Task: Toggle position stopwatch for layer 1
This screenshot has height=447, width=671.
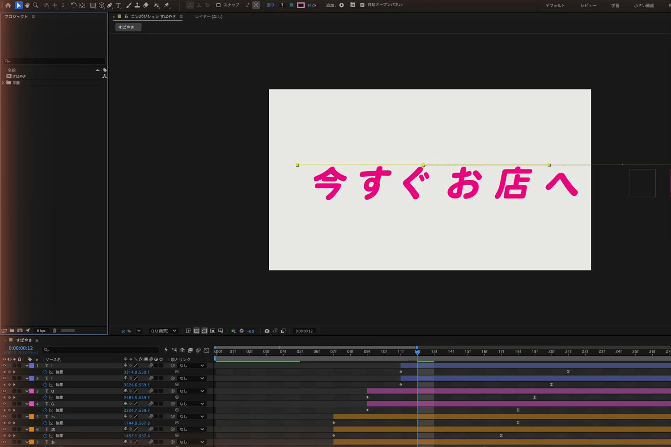Action: point(45,372)
